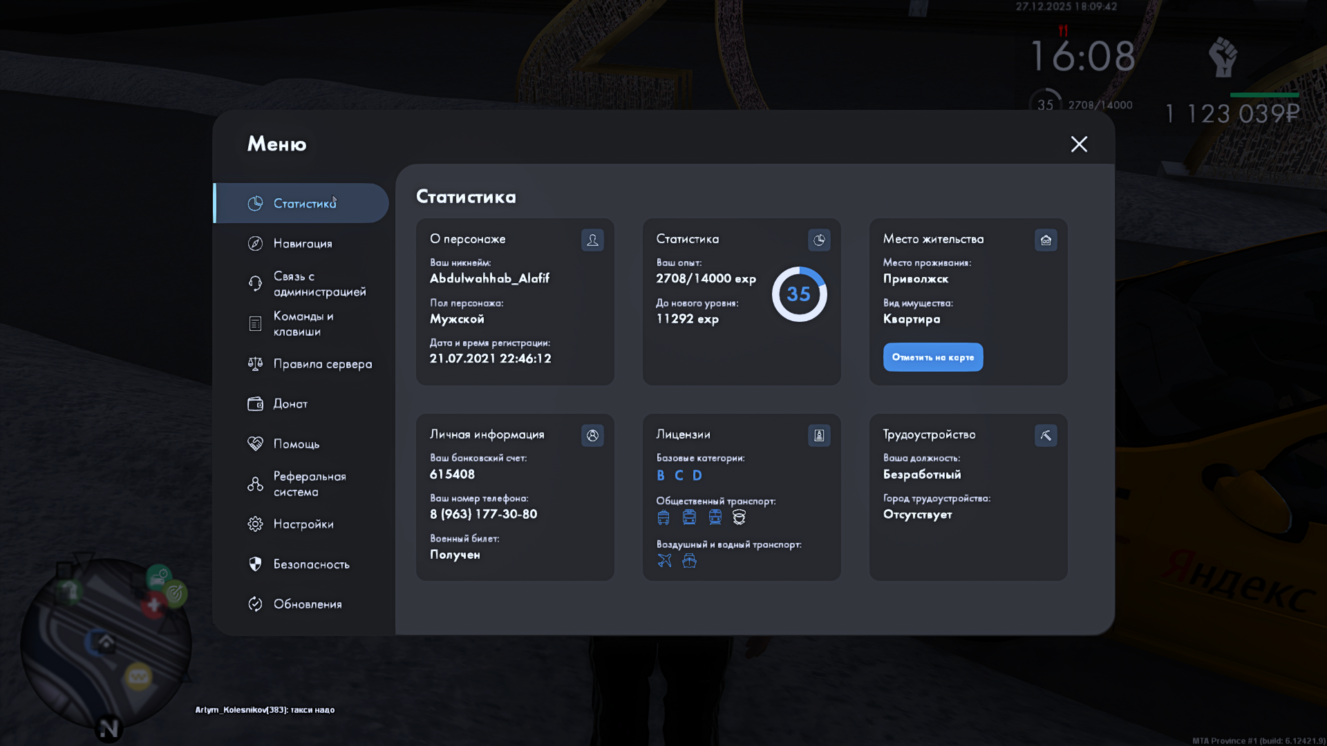Click the person icon in Личная информация card

pos(592,435)
